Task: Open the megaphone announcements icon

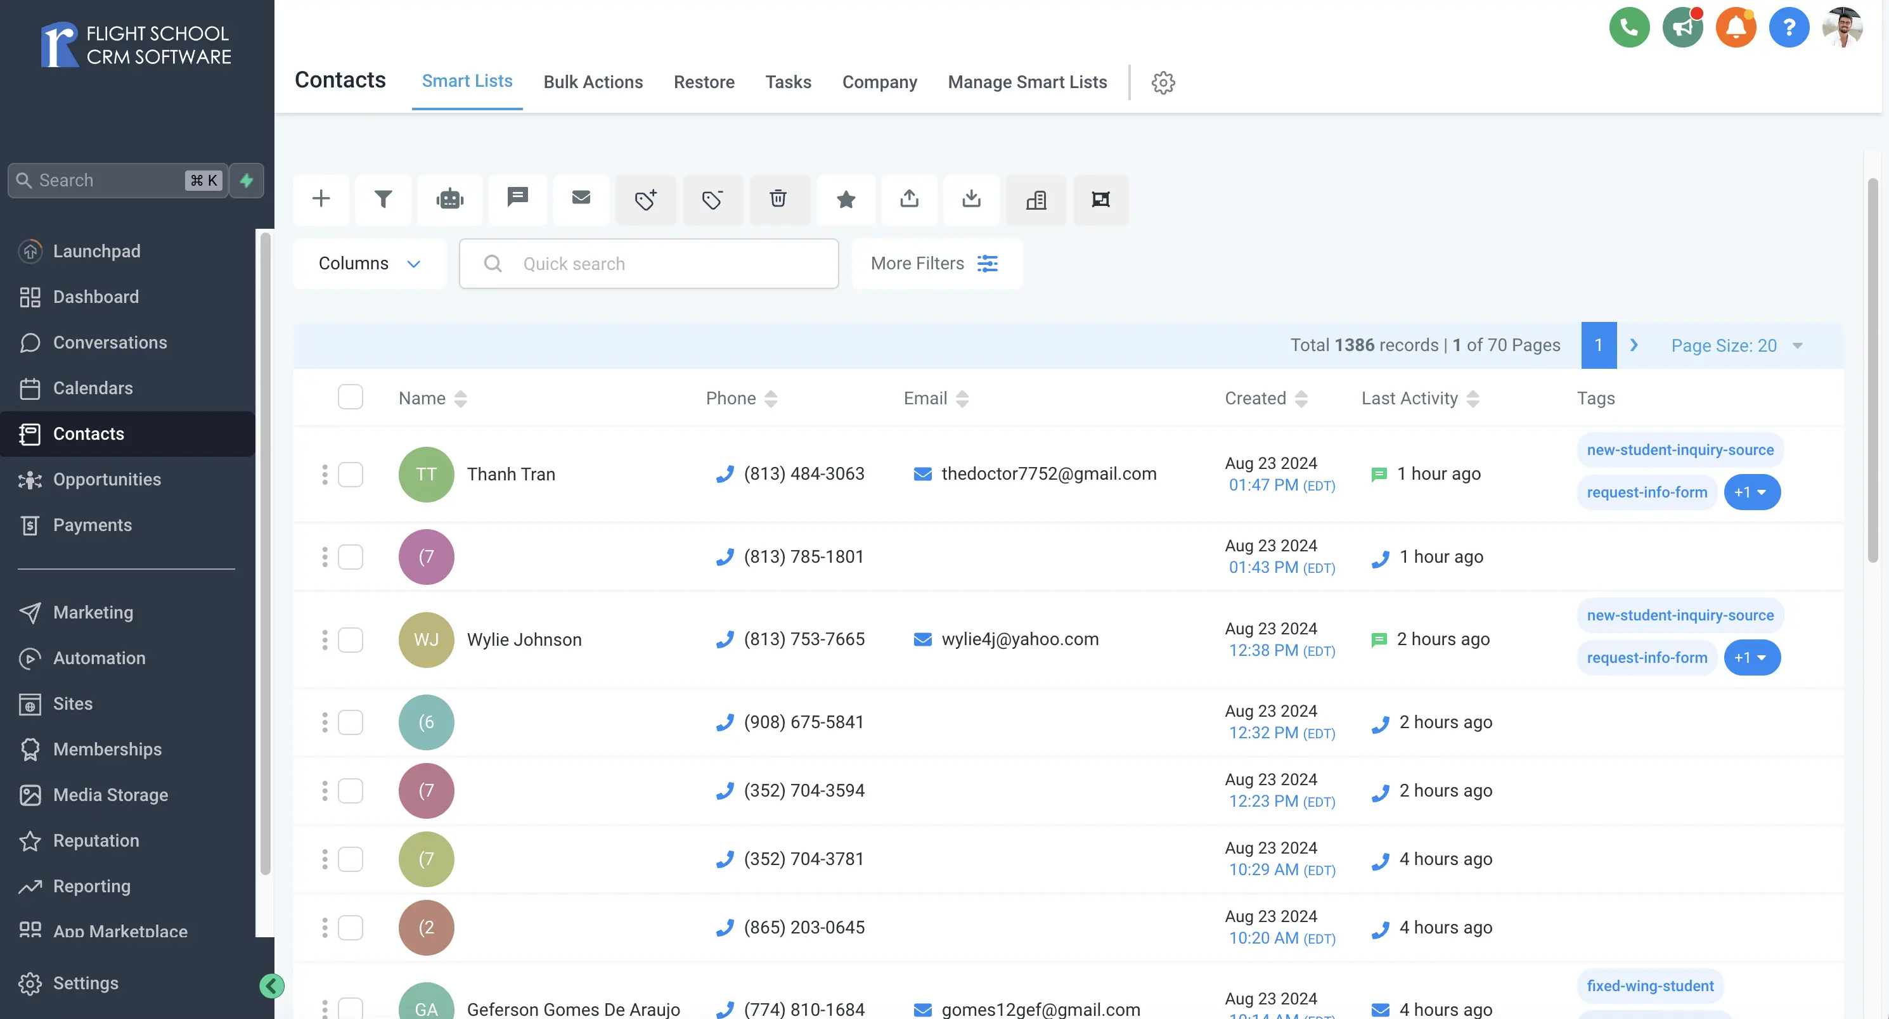Action: click(x=1682, y=28)
